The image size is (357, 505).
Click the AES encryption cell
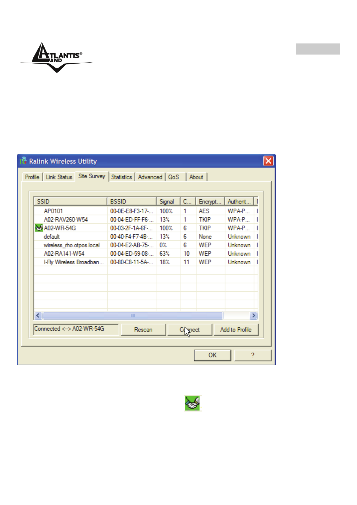coord(204,211)
